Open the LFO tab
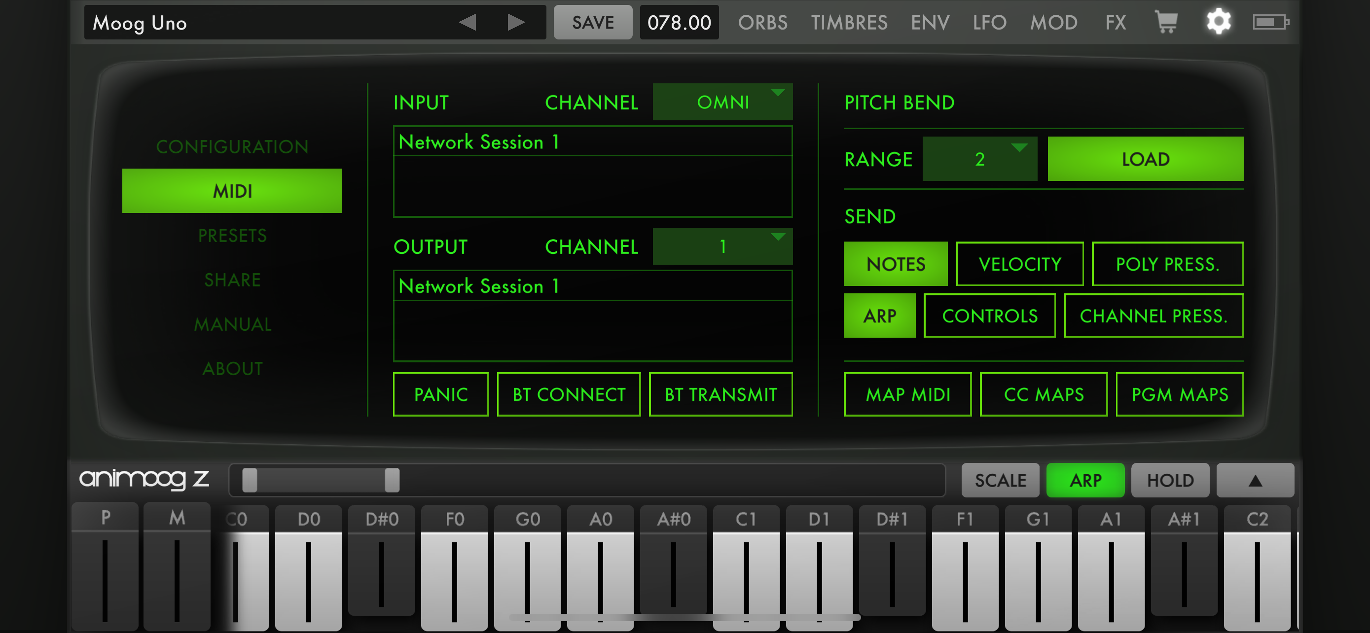This screenshot has width=1370, height=633. pyautogui.click(x=990, y=22)
